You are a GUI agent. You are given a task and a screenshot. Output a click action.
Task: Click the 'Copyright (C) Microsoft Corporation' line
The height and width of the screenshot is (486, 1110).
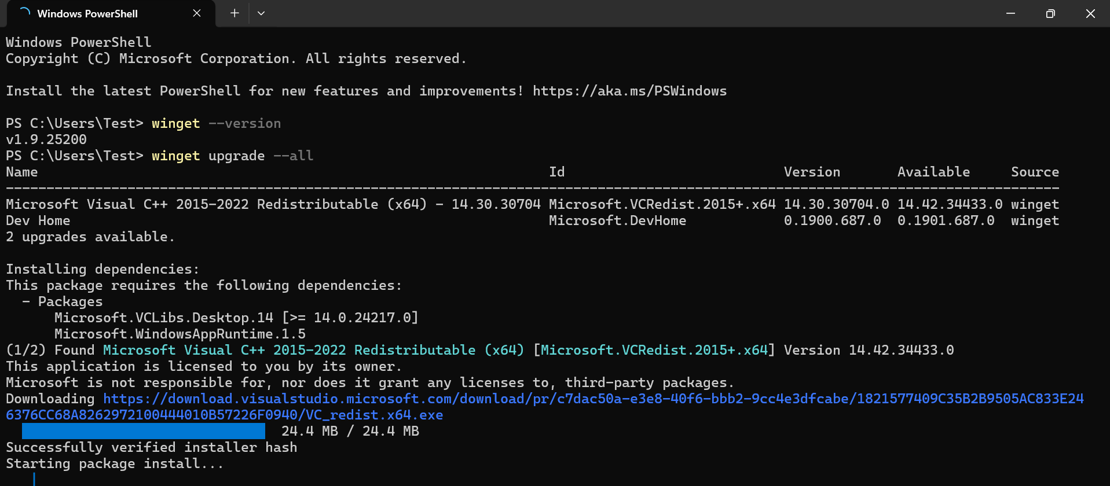click(236, 58)
